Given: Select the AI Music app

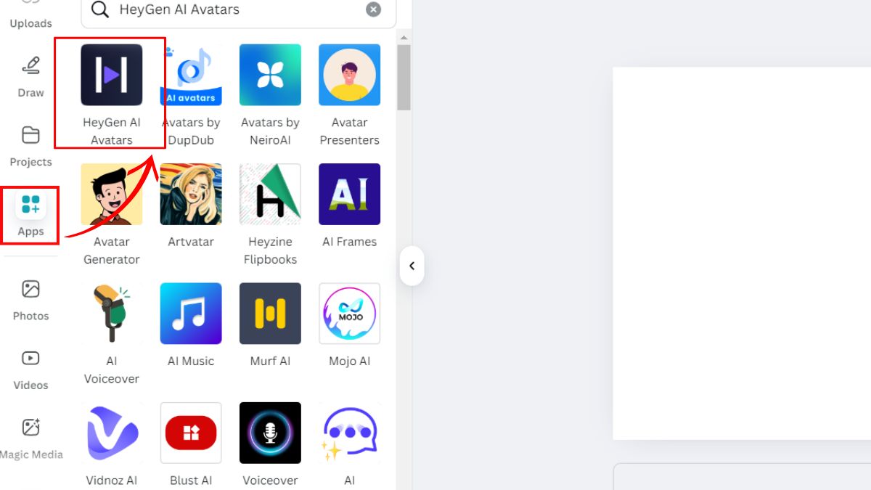Looking at the screenshot, I should (x=191, y=314).
